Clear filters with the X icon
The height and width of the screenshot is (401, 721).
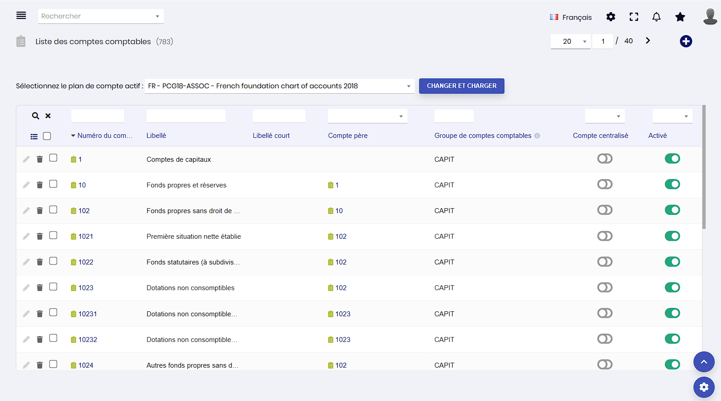point(48,116)
